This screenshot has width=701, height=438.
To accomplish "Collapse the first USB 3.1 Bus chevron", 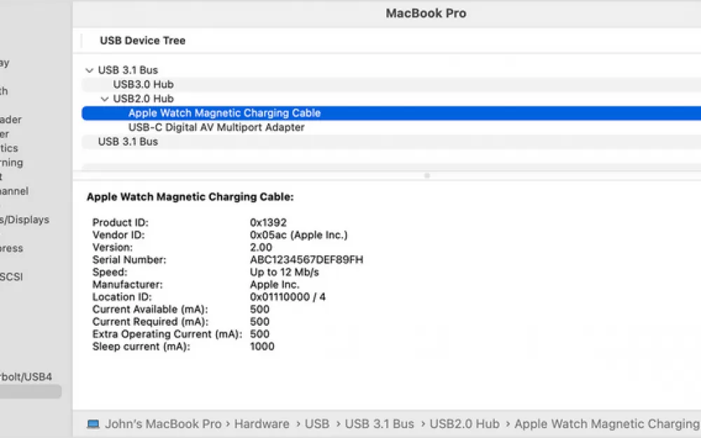I will tap(90, 71).
